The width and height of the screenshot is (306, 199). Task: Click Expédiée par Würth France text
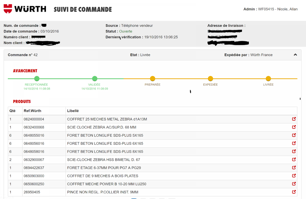pyautogui.click(x=248, y=55)
